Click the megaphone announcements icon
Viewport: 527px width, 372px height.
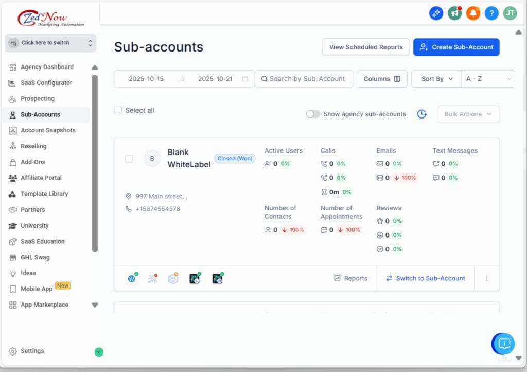[454, 13]
